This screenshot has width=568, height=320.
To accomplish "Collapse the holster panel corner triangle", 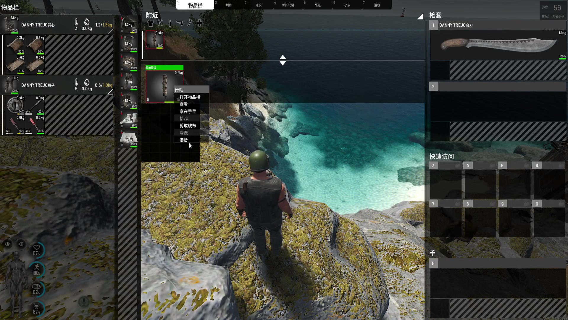I will click(420, 16).
